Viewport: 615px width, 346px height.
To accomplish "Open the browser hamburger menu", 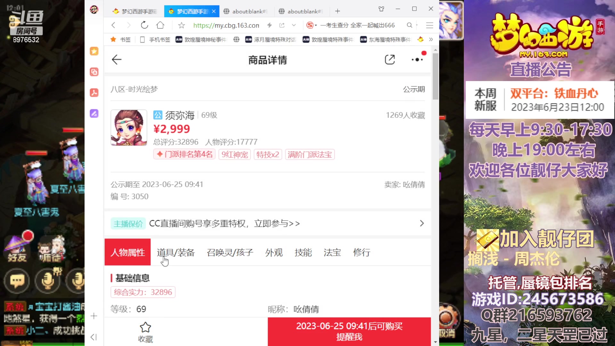I will 430,25.
